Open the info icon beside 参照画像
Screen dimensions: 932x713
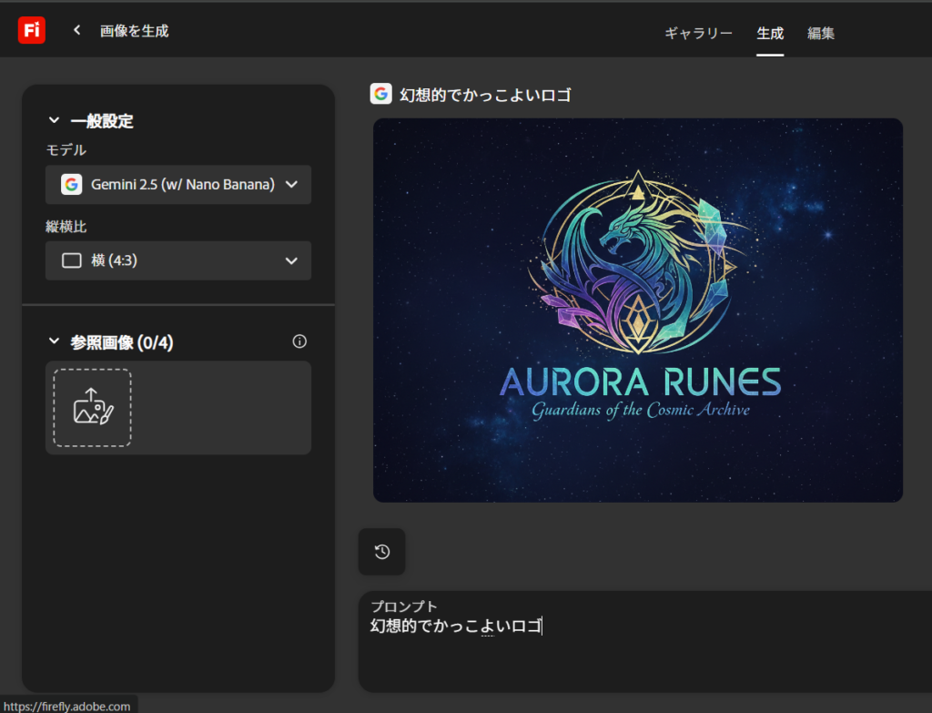pyautogui.click(x=299, y=341)
